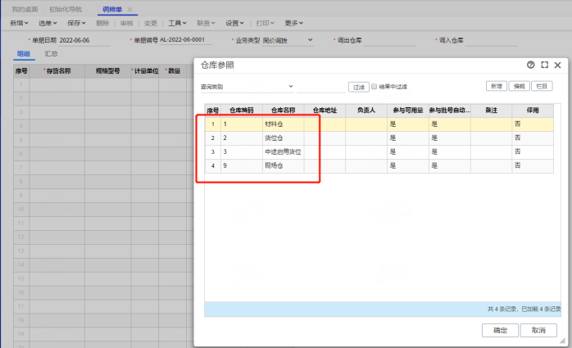Click 编辑 button in dialog
The width and height of the screenshot is (572, 348).
519,86
